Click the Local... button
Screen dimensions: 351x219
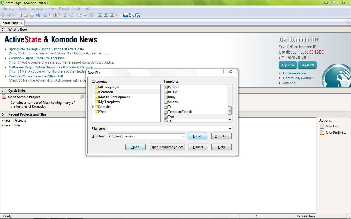tap(198, 136)
